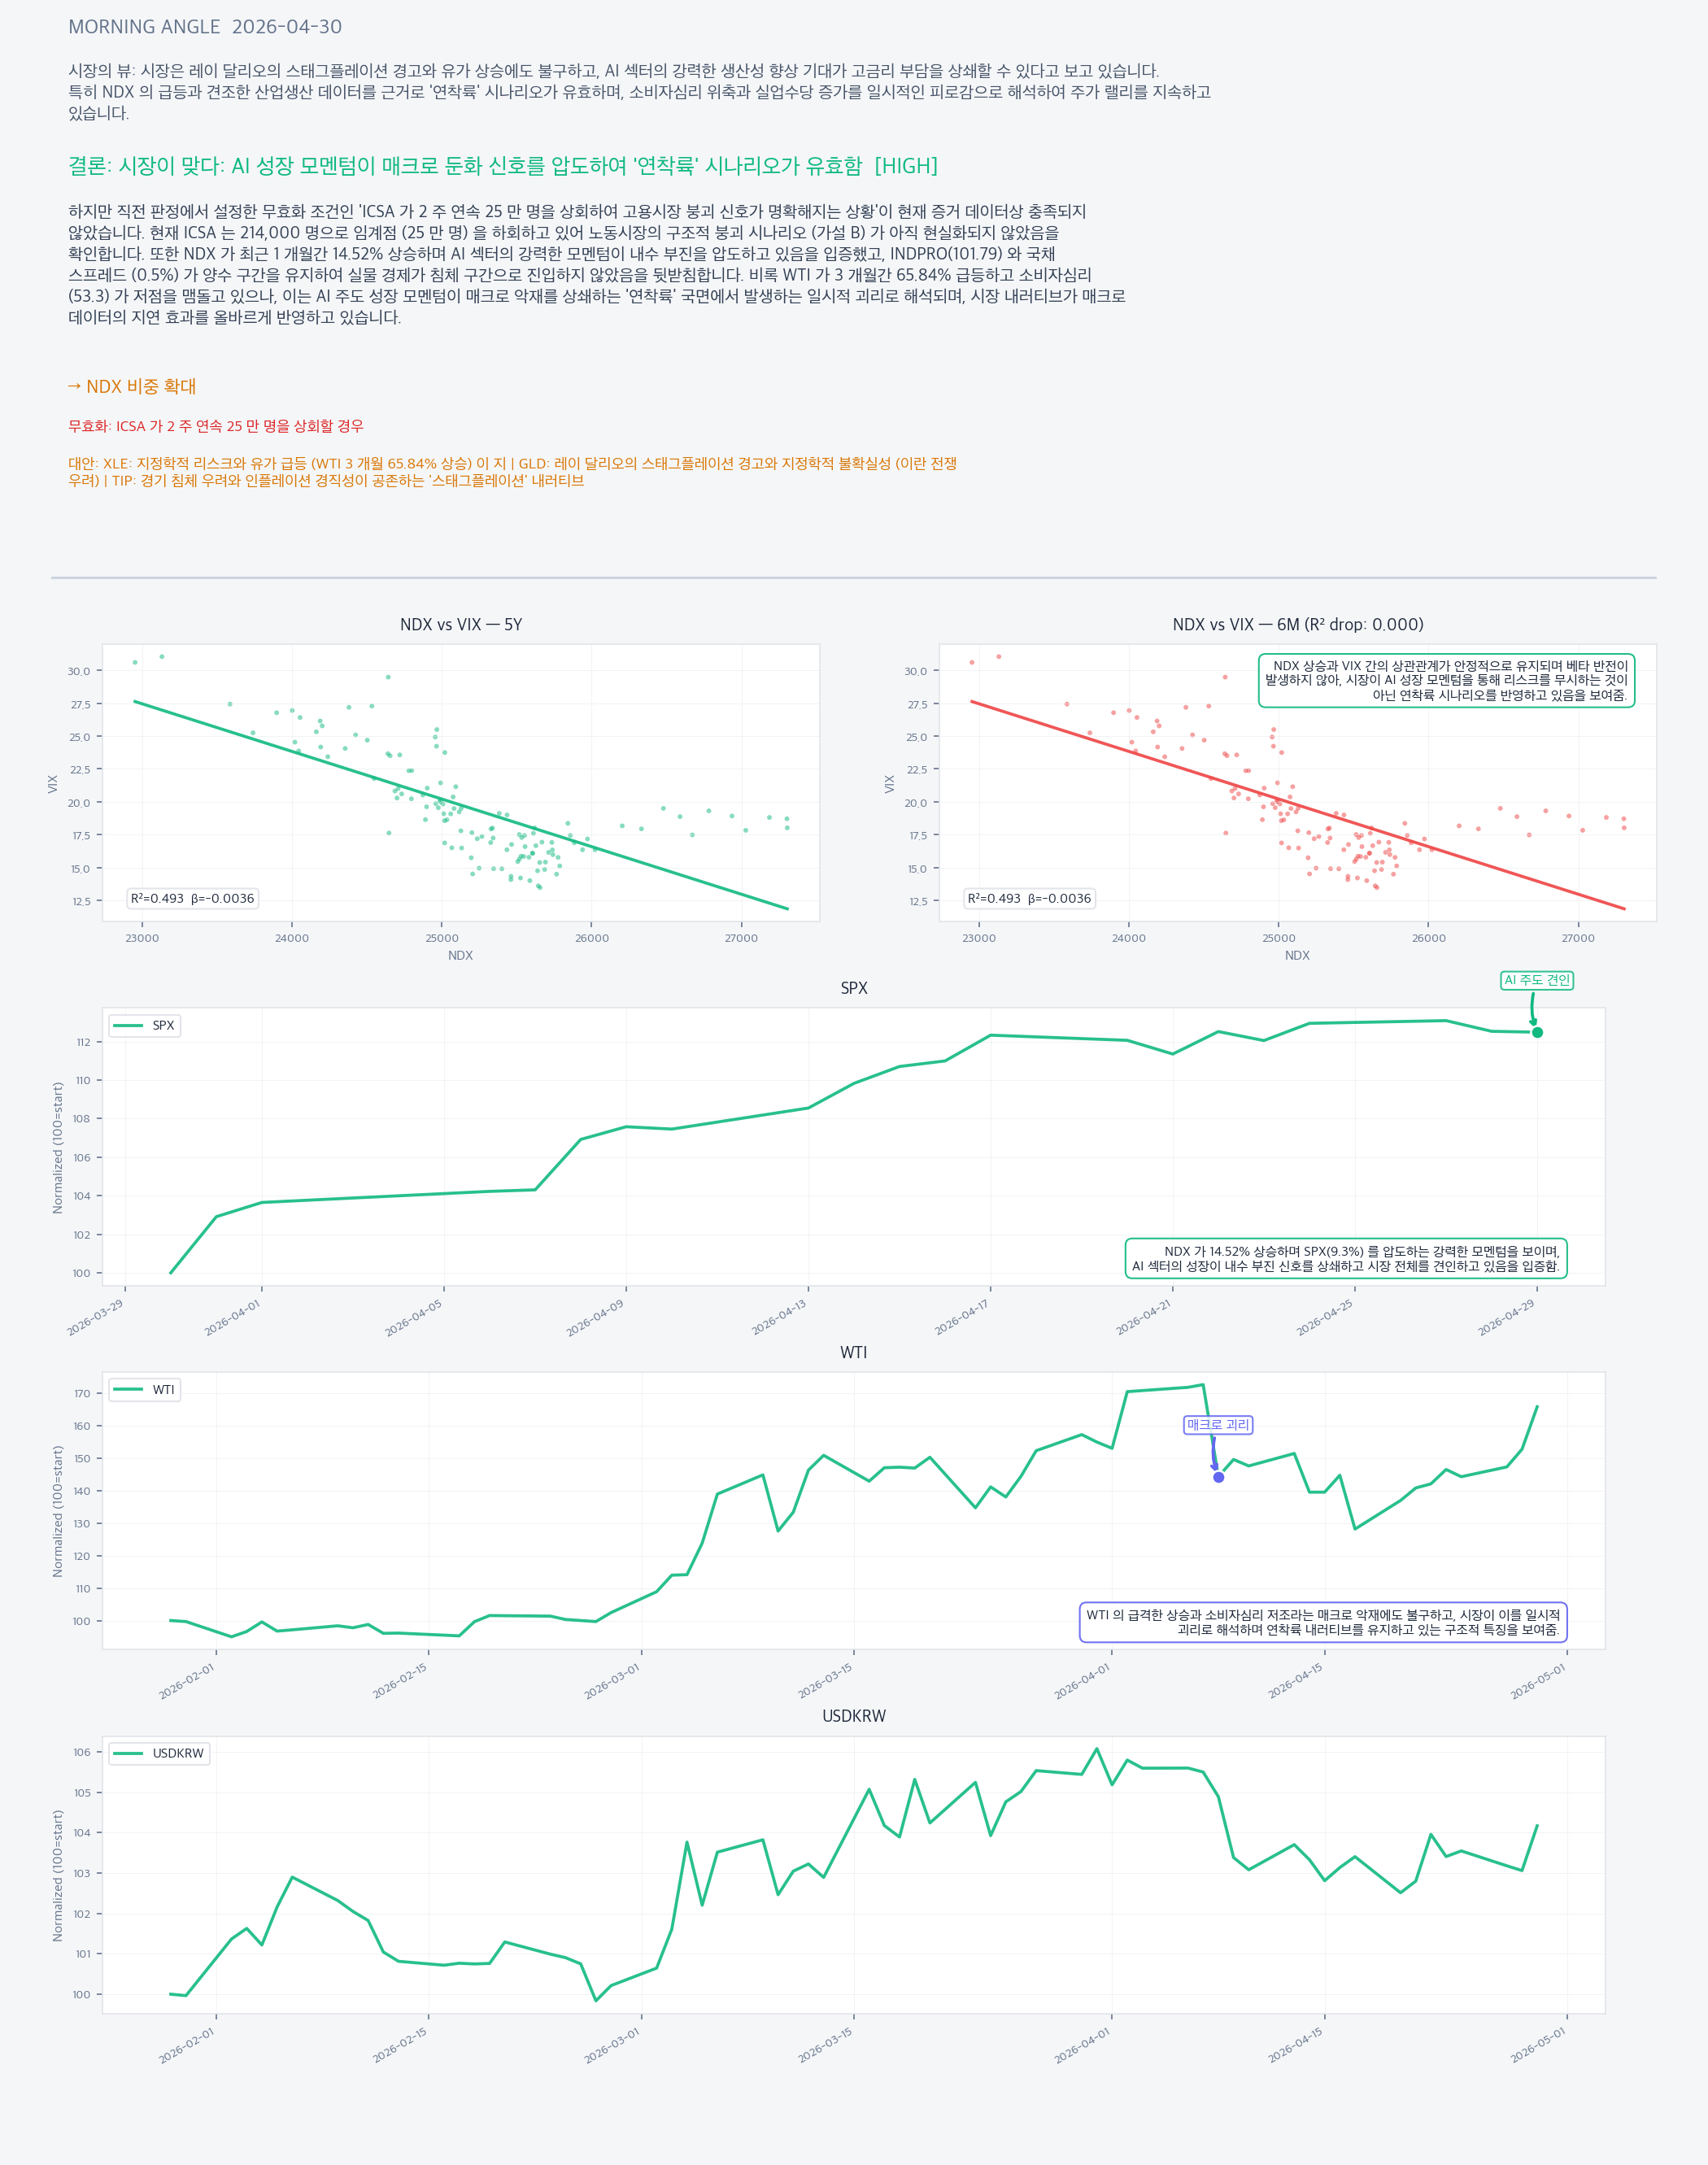1708x2165 pixels.
Task: Click the 'NDX vs VIX — 5Y' chart title
Action: click(x=461, y=624)
